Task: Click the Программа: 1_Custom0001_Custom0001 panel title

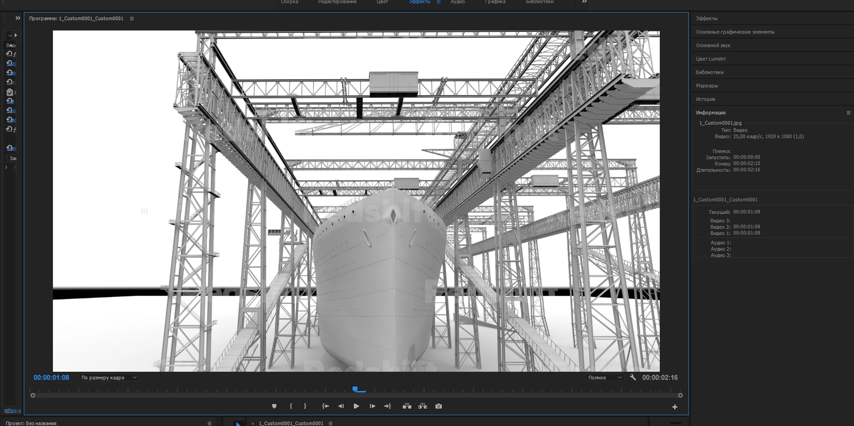Action: pos(76,18)
